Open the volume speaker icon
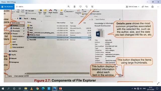This screenshot has height=91, width=161. tap(141, 88)
